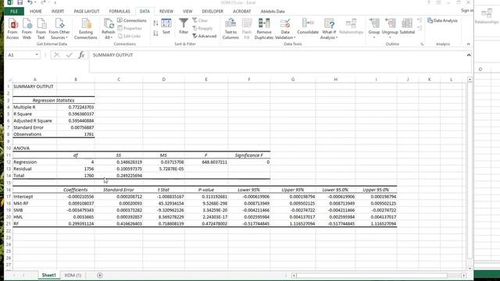Image resolution: width=500 pixels, height=281 pixels.
Task: Switch to the VIEW tab
Action: point(187,11)
